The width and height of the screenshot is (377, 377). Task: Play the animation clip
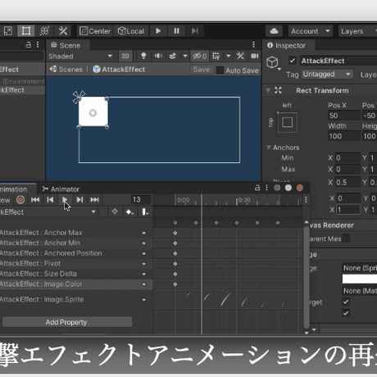coord(65,200)
